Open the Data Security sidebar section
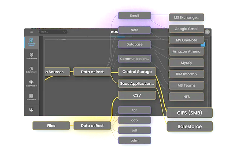 31,56
